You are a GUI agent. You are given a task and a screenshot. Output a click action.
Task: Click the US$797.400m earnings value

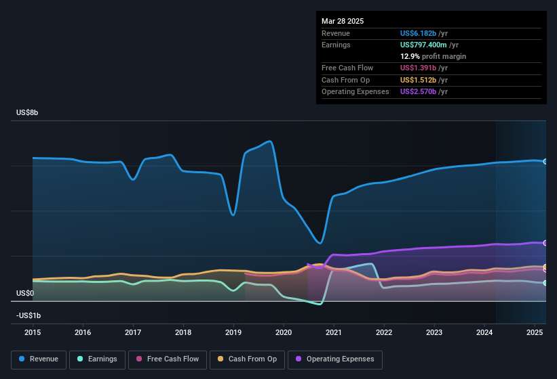423,45
